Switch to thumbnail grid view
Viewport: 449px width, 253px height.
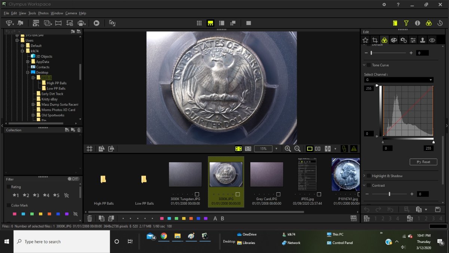click(199, 23)
